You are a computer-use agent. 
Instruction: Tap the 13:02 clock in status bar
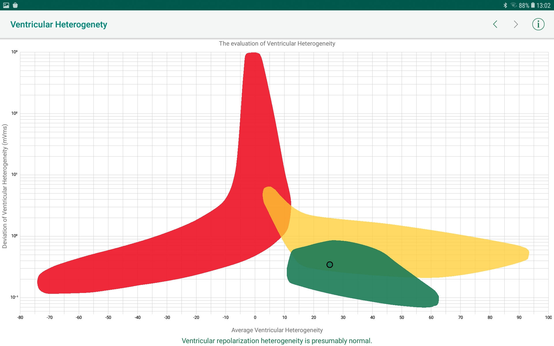[x=544, y=5]
